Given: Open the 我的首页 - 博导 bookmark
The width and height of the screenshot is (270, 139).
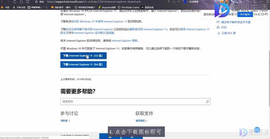Looking at the screenshot, I should click(x=62, y=8).
